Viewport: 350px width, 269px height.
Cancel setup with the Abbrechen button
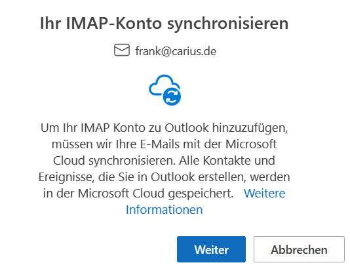pyautogui.click(x=299, y=249)
